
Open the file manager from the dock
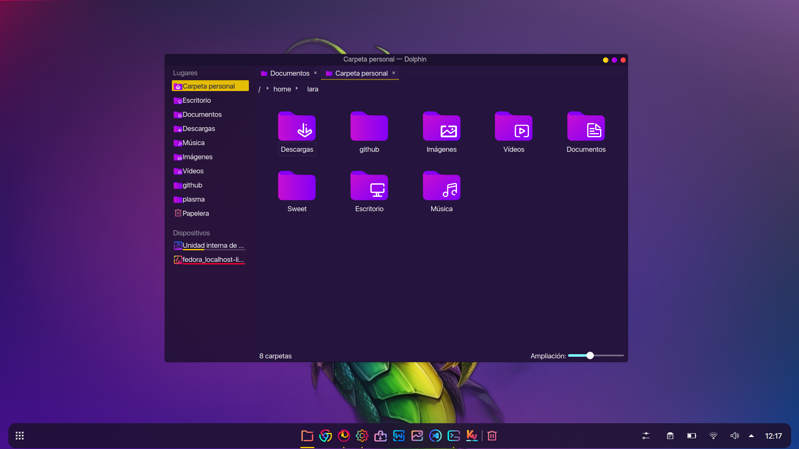coord(307,436)
